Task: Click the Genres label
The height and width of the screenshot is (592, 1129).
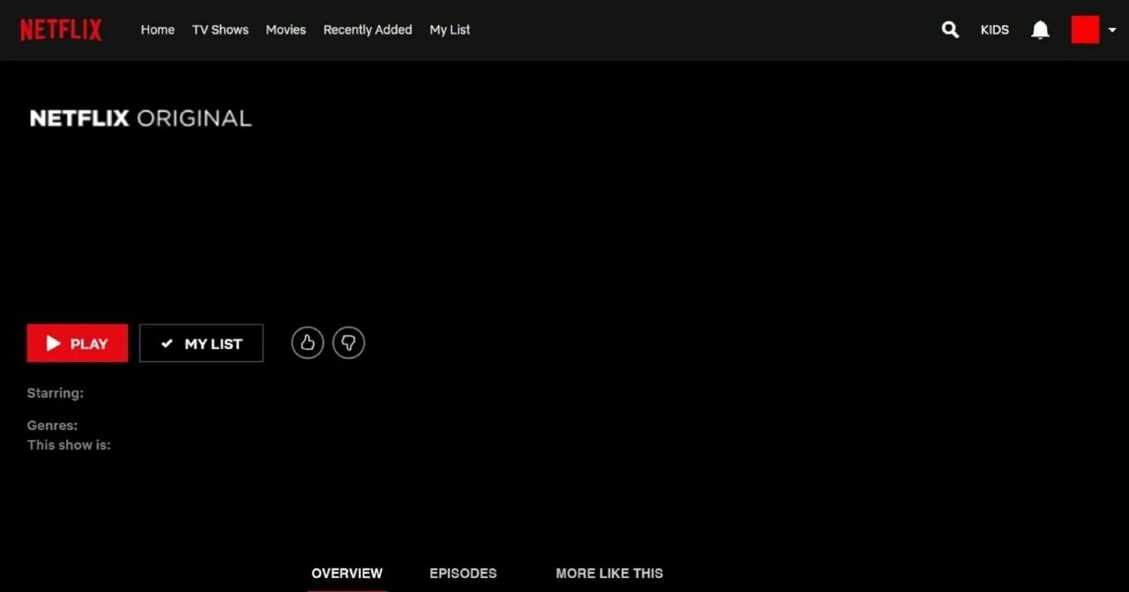Action: pyautogui.click(x=53, y=425)
